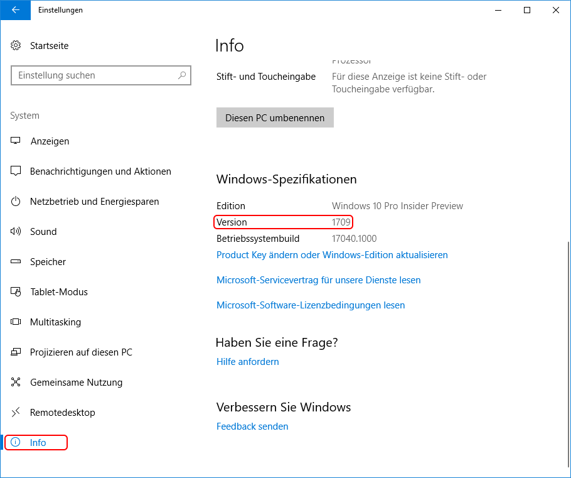Click the Multitasking icon

click(16, 322)
